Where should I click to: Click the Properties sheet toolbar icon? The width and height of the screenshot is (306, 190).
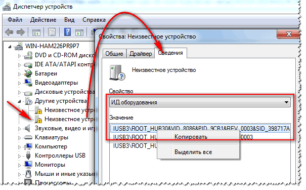point(52,32)
